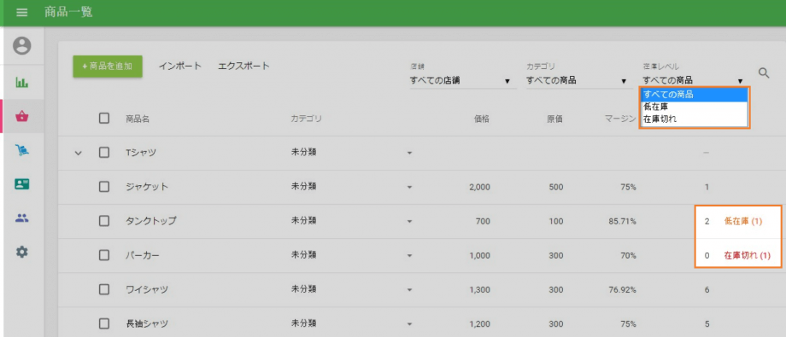Open the タンクトップ product name
This screenshot has height=337, width=786.
point(151,221)
